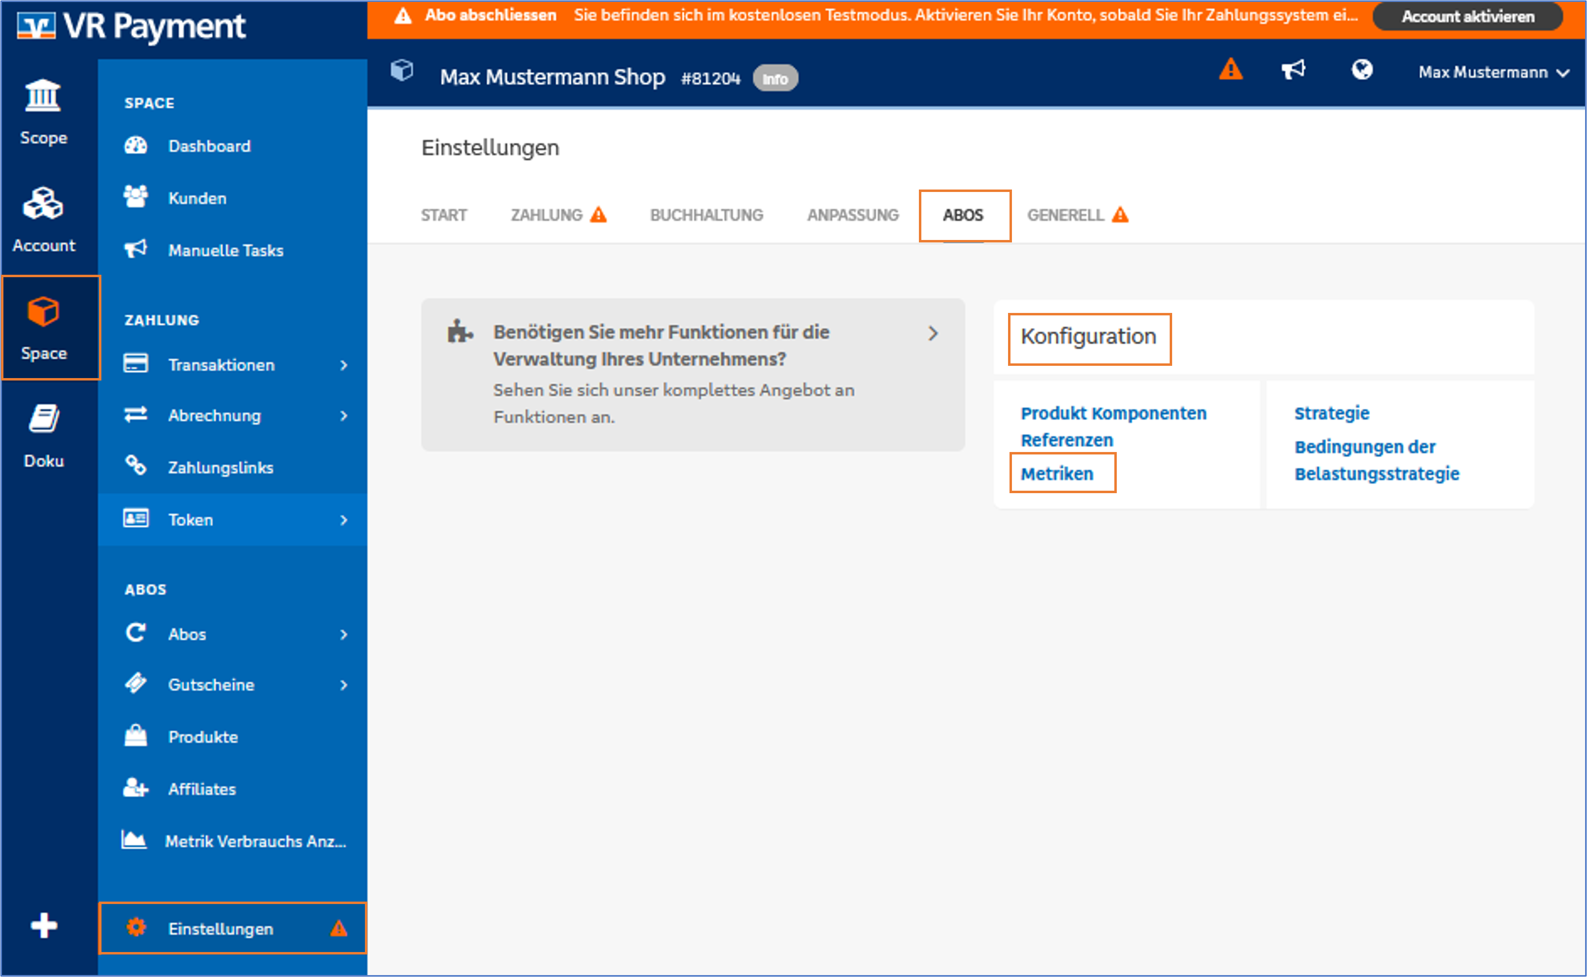Click the Account aktivieren button
The height and width of the screenshot is (977, 1587).
tap(1467, 16)
